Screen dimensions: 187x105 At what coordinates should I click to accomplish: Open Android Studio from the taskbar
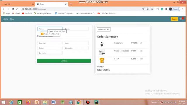[62, 102]
